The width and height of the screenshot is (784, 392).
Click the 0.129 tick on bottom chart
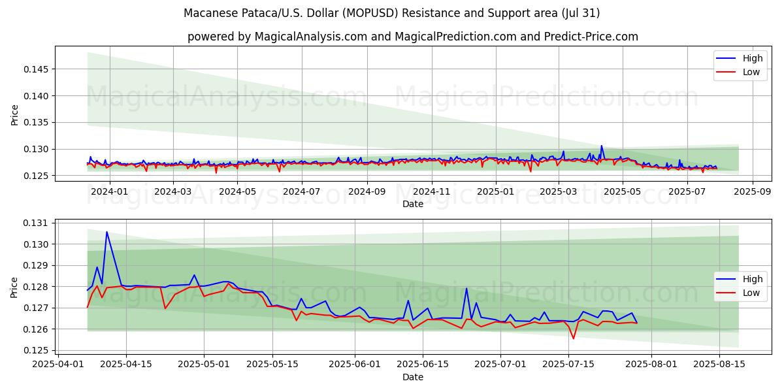tap(37, 266)
